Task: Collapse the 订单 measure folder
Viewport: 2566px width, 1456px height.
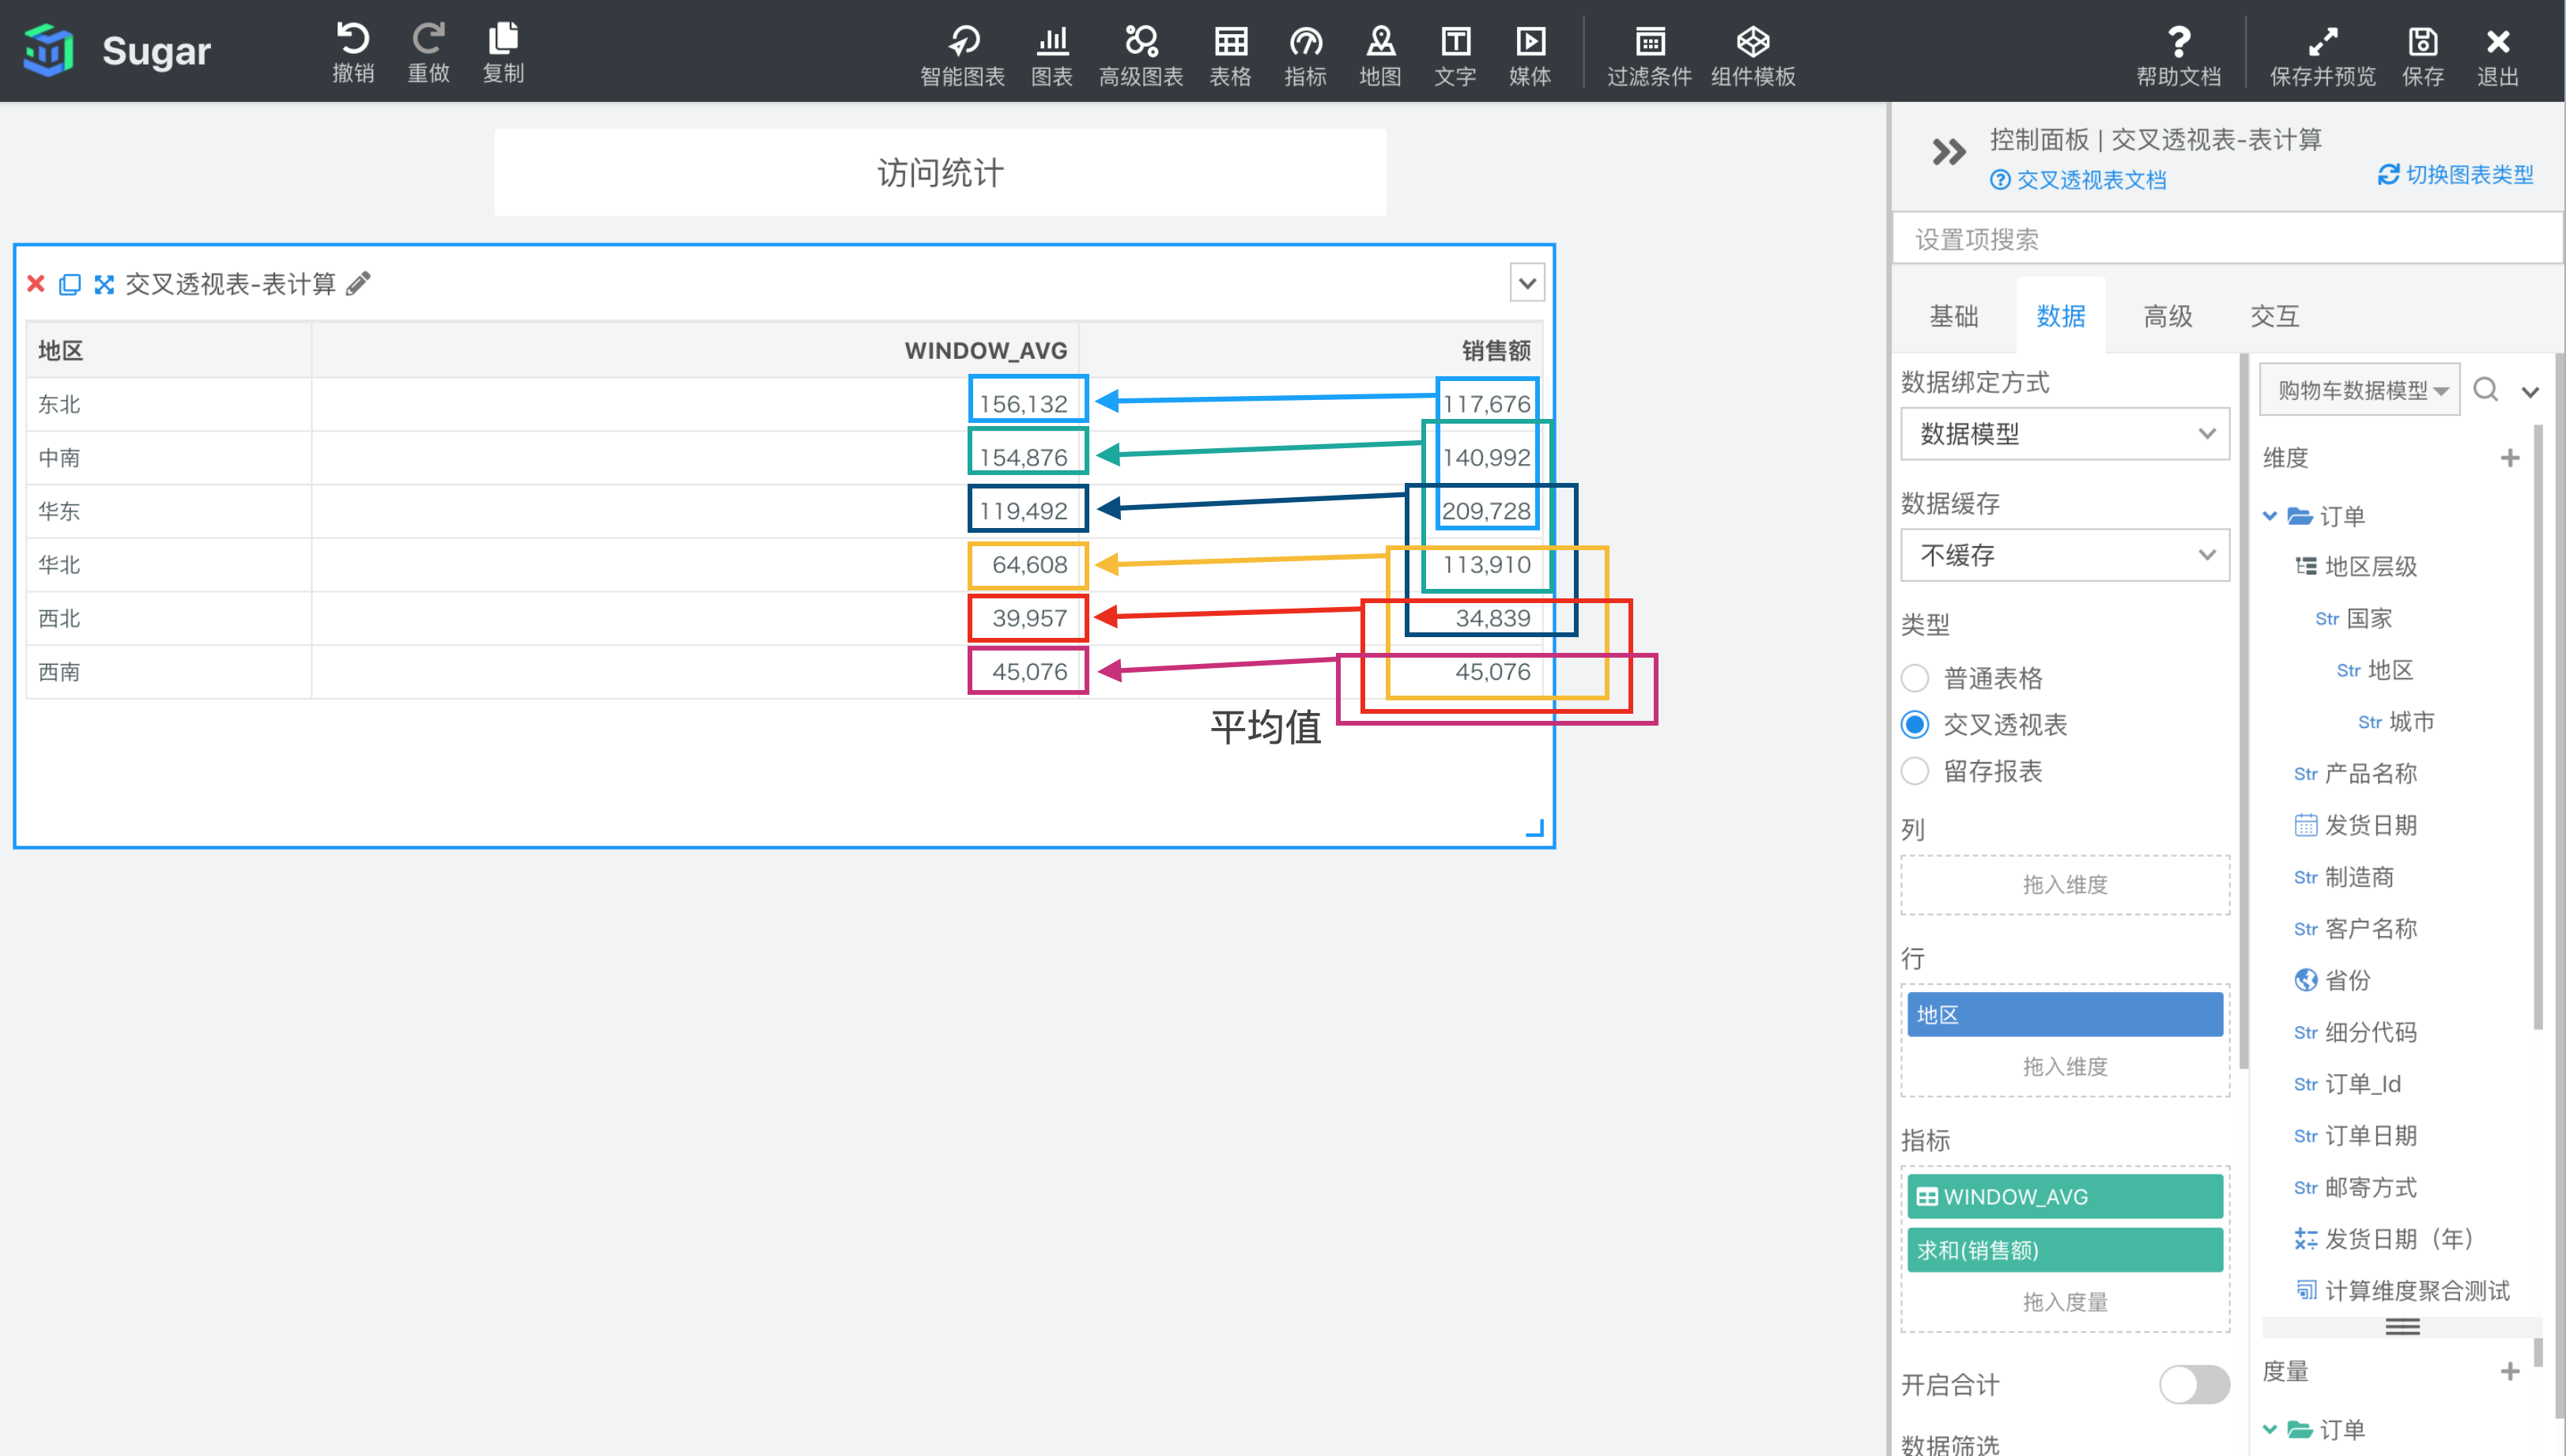Action: tap(2270, 1429)
